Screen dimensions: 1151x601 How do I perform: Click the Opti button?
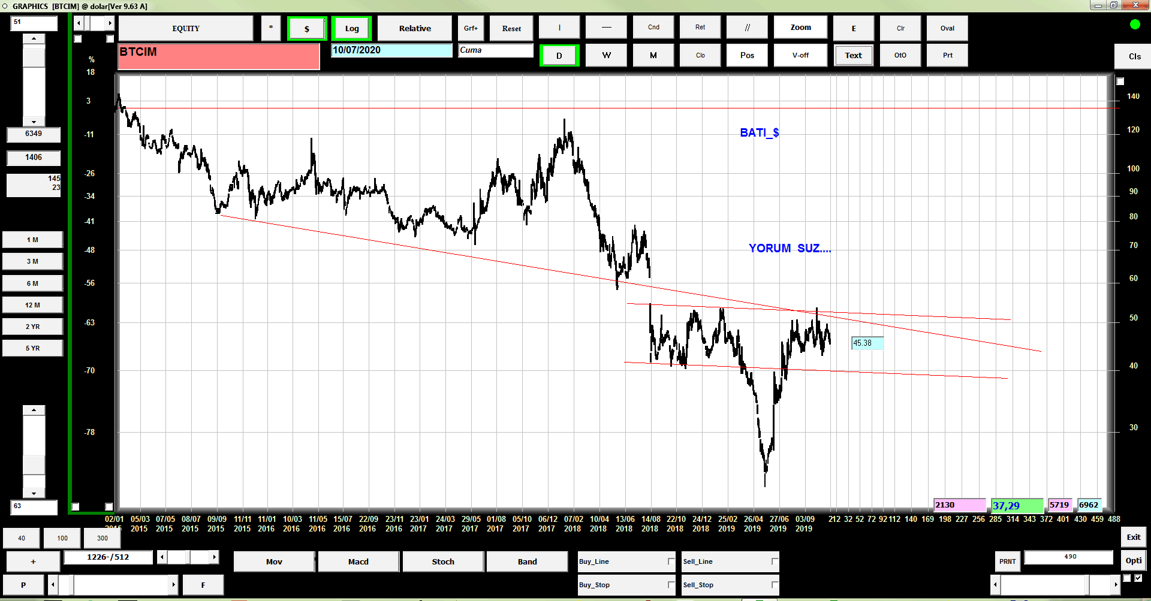coord(1134,561)
